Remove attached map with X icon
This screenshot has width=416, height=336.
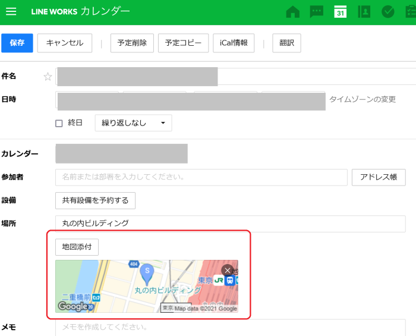[228, 271]
